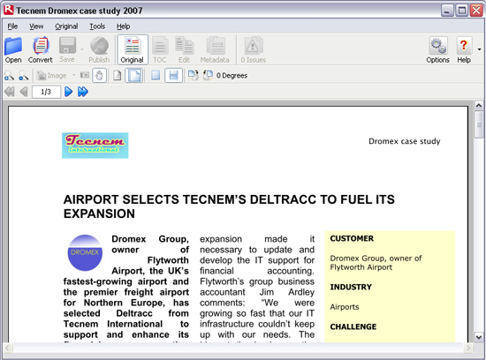The image size is (486, 360).
Task: Switch to the Original view button
Action: [133, 49]
